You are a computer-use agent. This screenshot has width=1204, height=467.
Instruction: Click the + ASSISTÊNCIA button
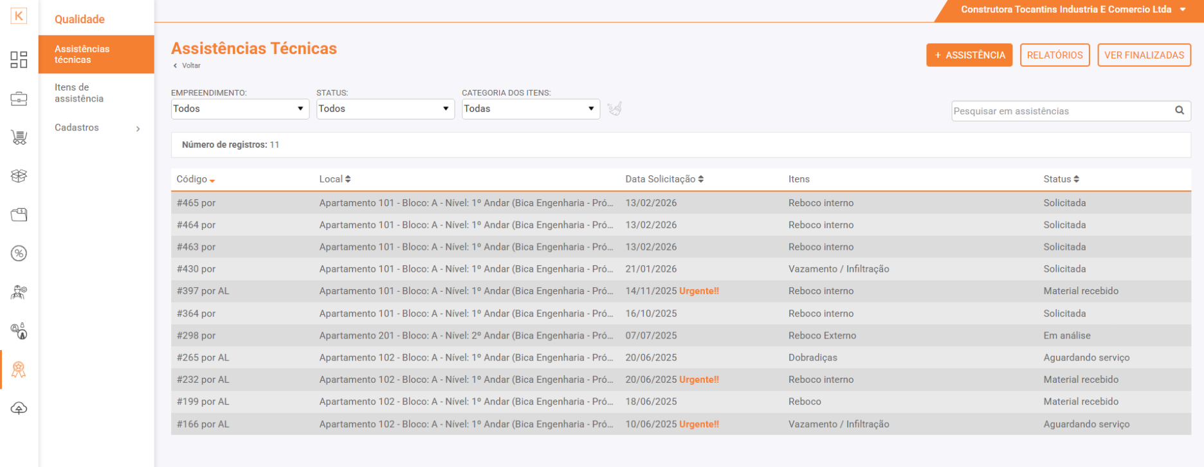tap(969, 55)
